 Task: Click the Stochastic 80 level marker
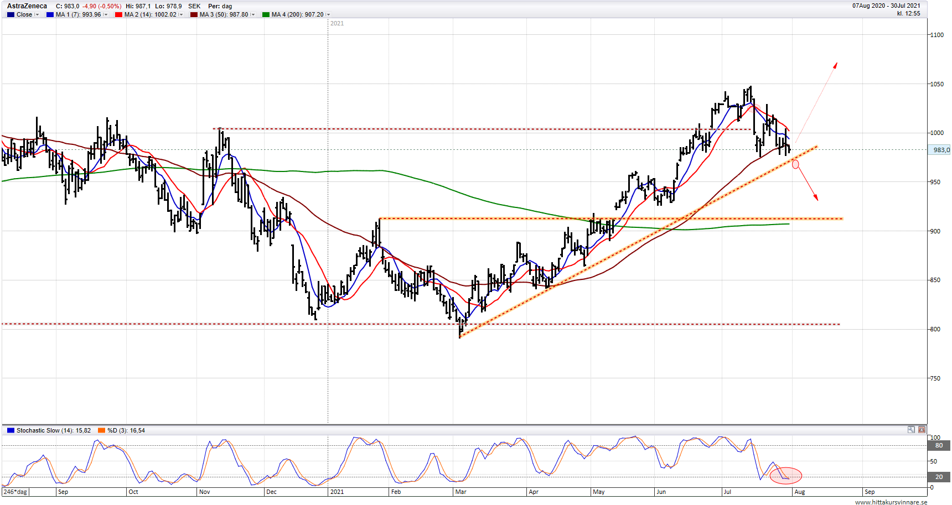[x=939, y=445]
